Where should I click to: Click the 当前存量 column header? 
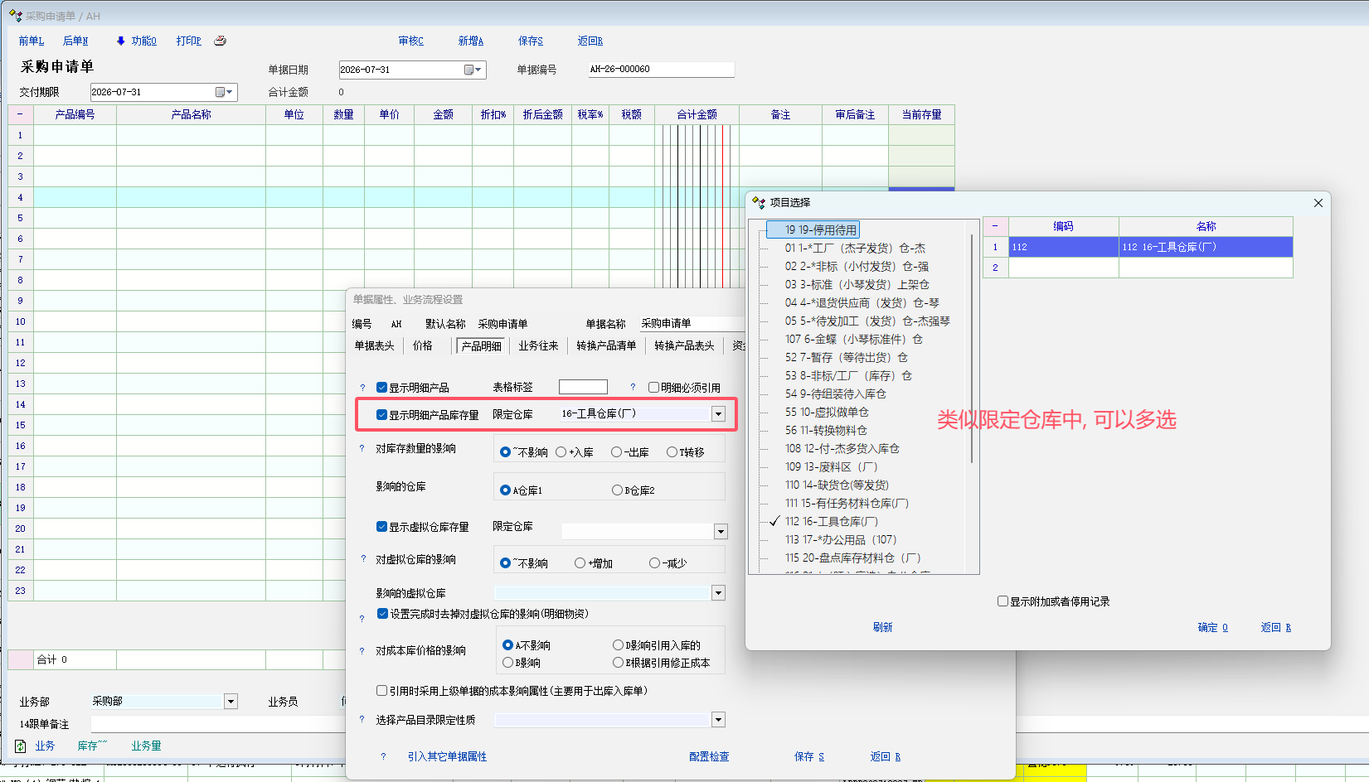pyautogui.click(x=921, y=115)
